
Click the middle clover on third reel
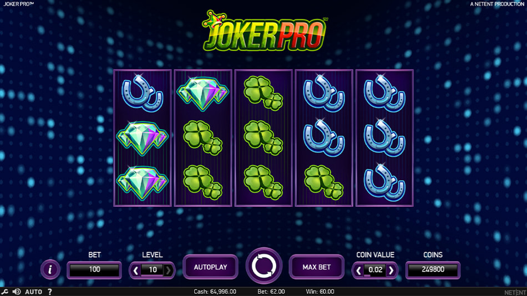coord(263,138)
